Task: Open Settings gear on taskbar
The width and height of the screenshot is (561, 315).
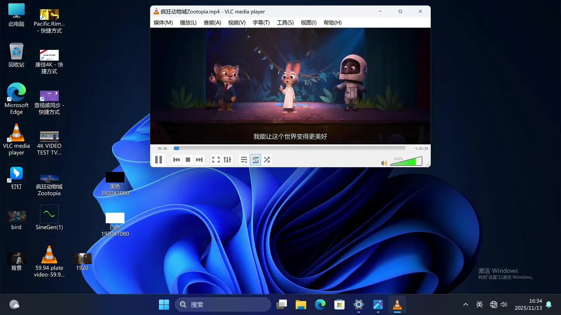Action: 359,304
